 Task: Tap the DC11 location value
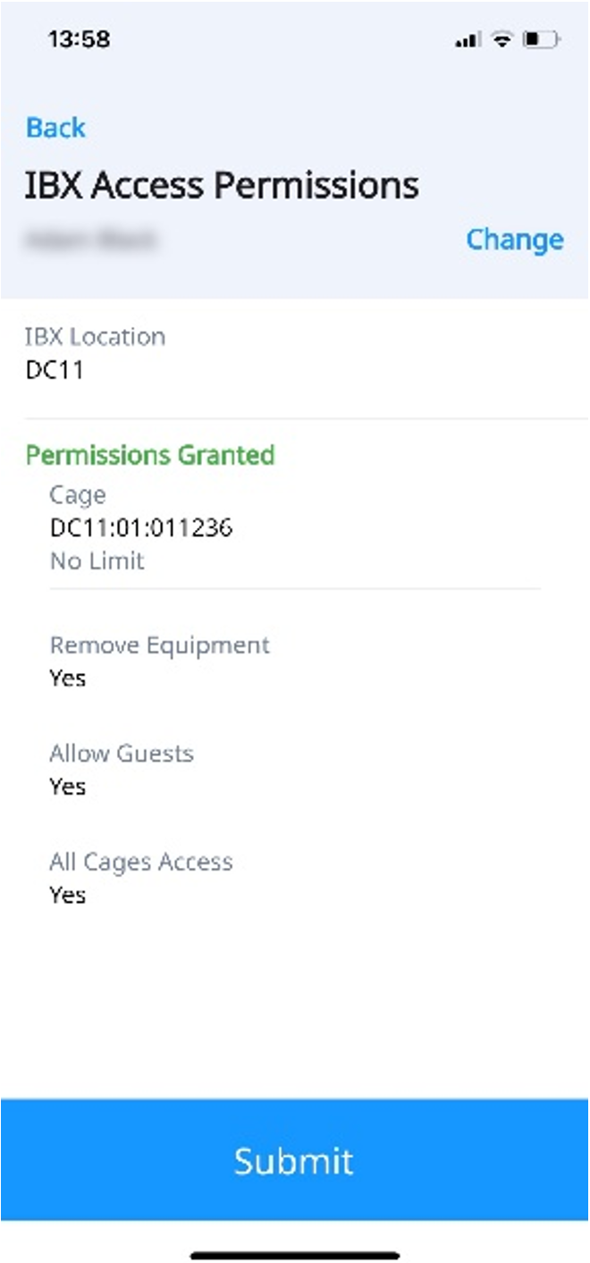click(x=55, y=370)
